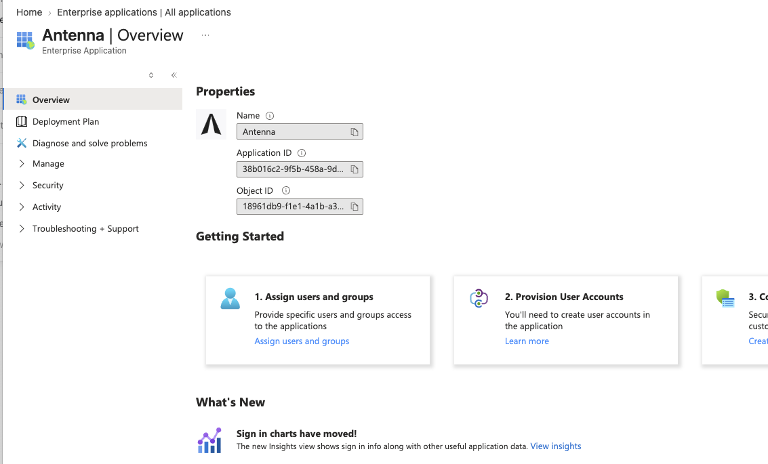Screen dimensions: 768x464
Task: Expand the Troubleshooting + Support chevron
Action: tap(22, 228)
